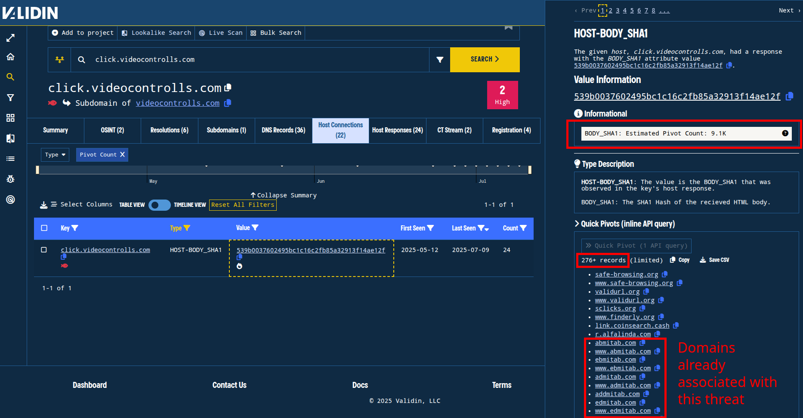This screenshot has height=418, width=803.
Task: Collapse Summary section
Action: (x=284, y=195)
